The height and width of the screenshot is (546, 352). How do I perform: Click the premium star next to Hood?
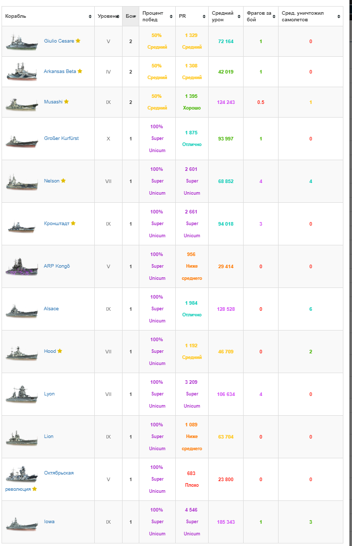(60, 351)
